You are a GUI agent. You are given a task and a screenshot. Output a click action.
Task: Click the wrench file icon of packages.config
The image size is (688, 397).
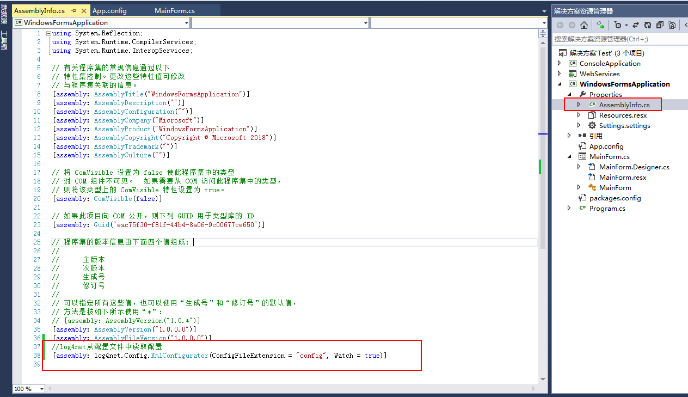coord(582,198)
